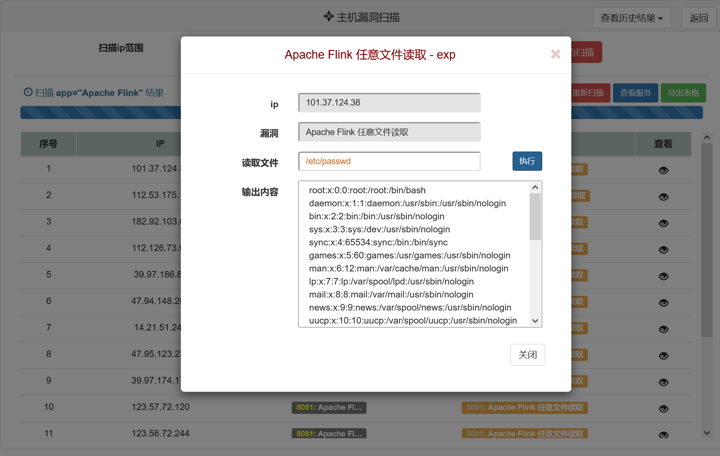The width and height of the screenshot is (720, 456).
Task: Click the eye icon for row 7
Action: [x=663, y=329]
